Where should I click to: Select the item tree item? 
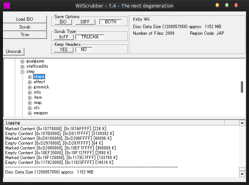(38, 98)
